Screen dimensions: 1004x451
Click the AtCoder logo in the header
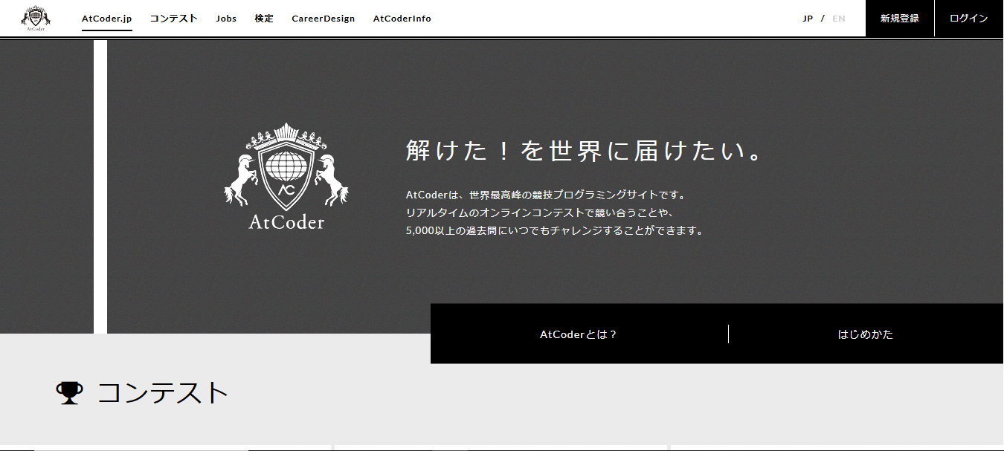coord(36,19)
